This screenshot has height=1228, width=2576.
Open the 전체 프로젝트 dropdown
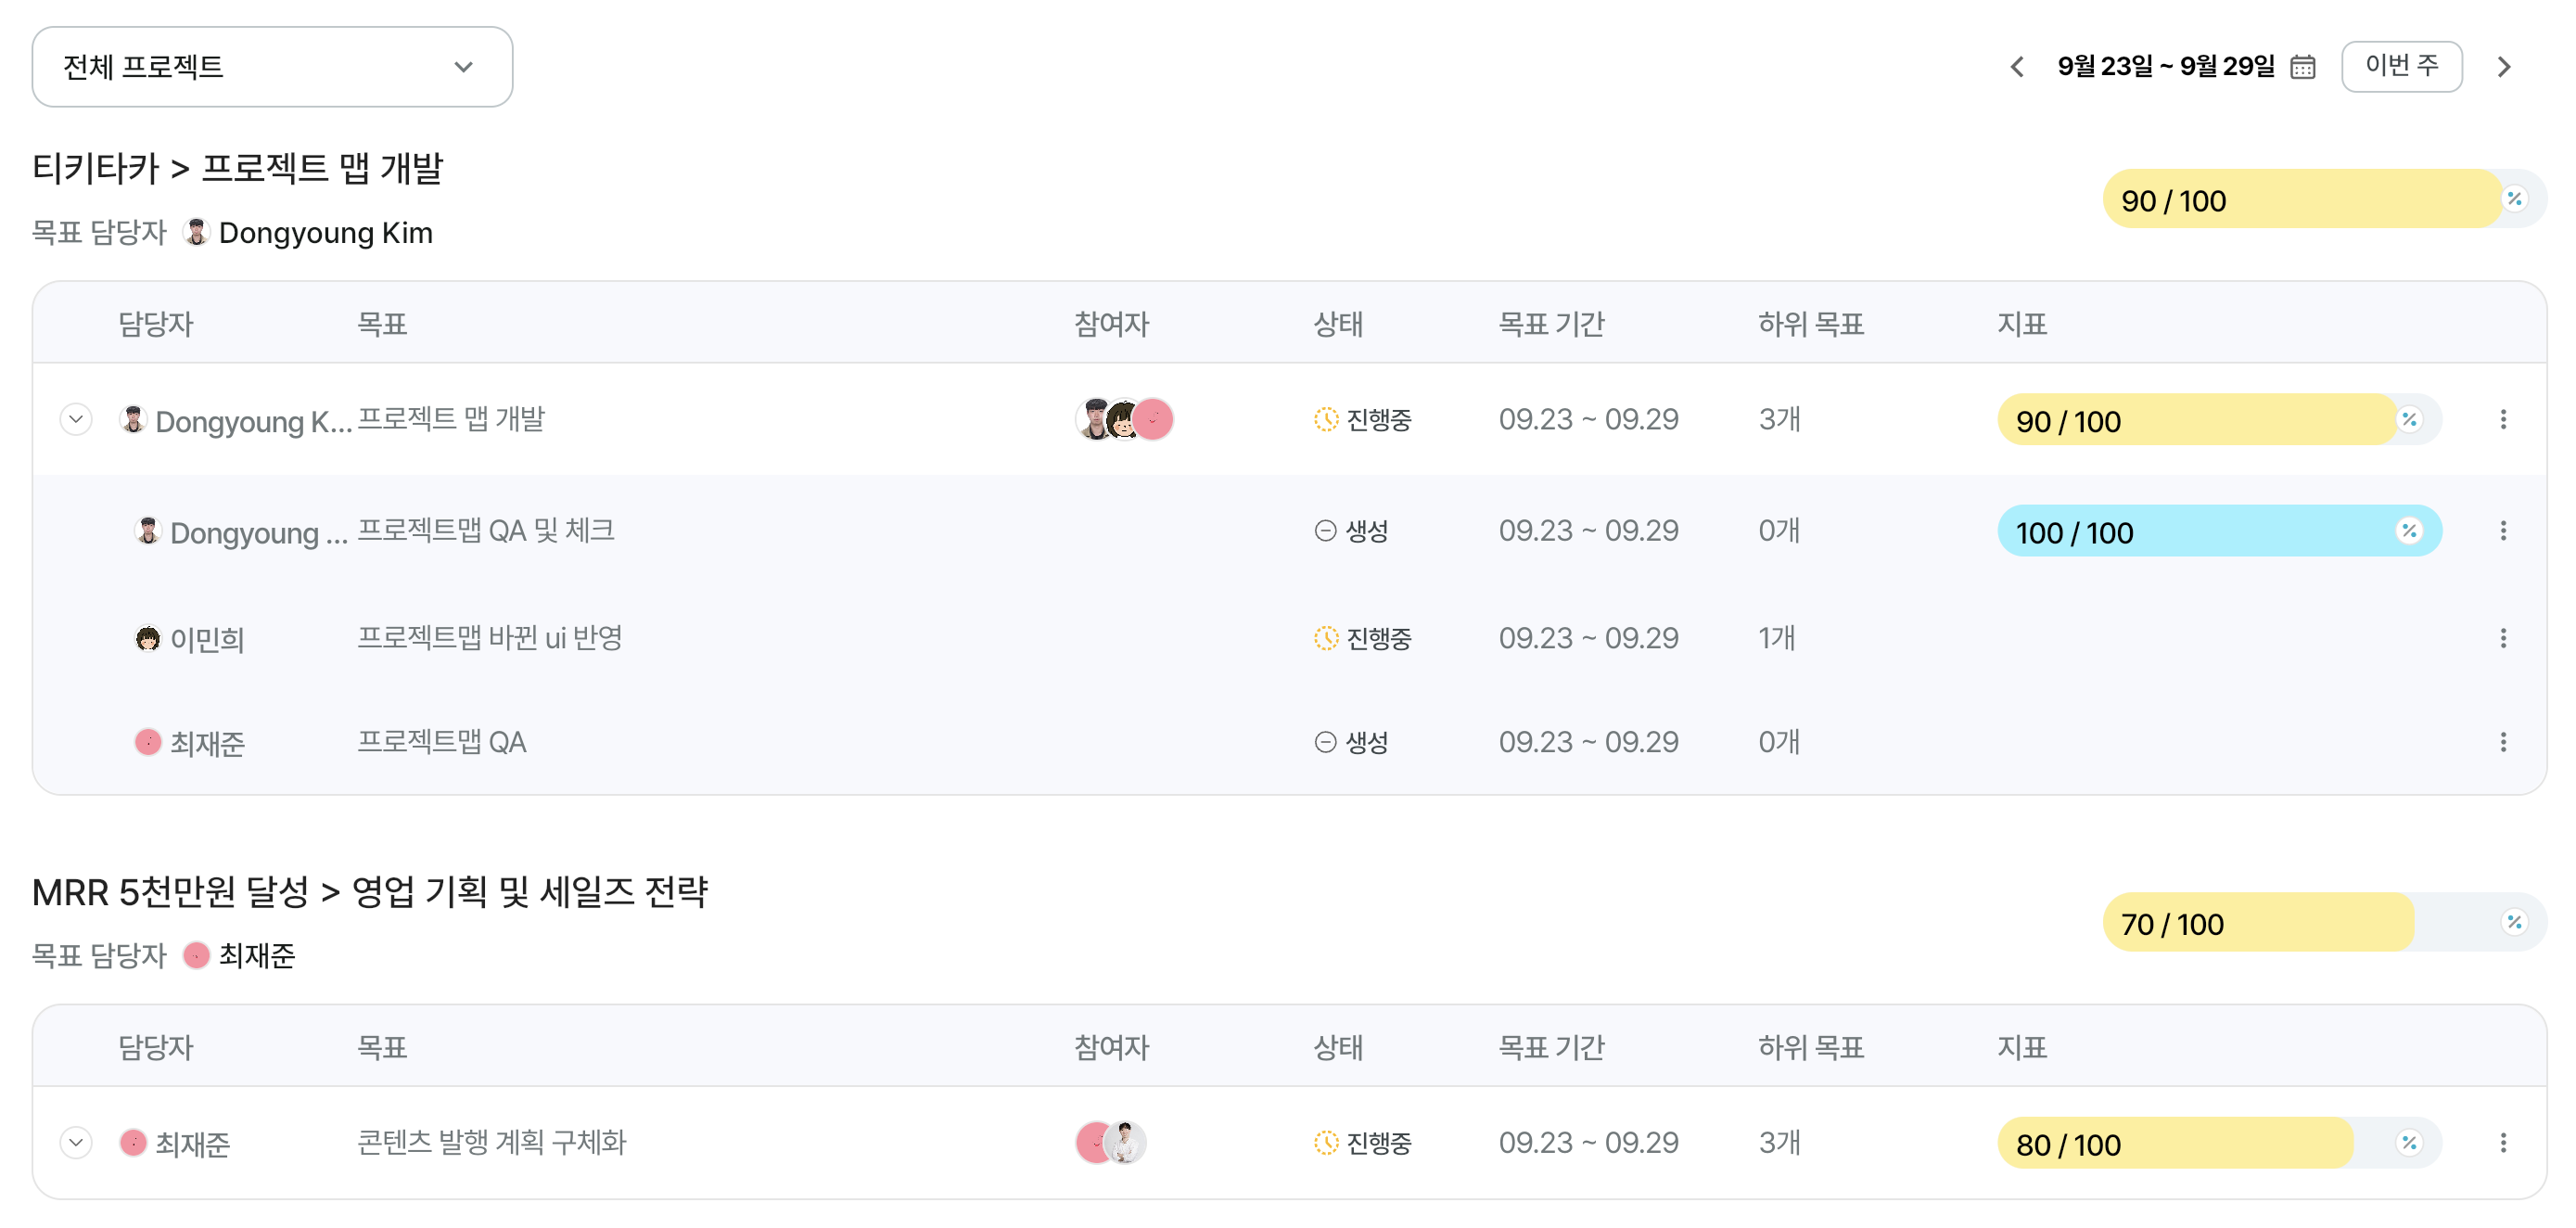[x=272, y=67]
